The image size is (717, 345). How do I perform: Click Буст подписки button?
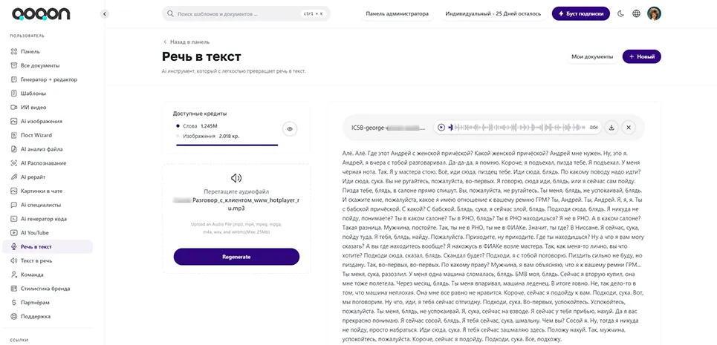[x=581, y=13]
